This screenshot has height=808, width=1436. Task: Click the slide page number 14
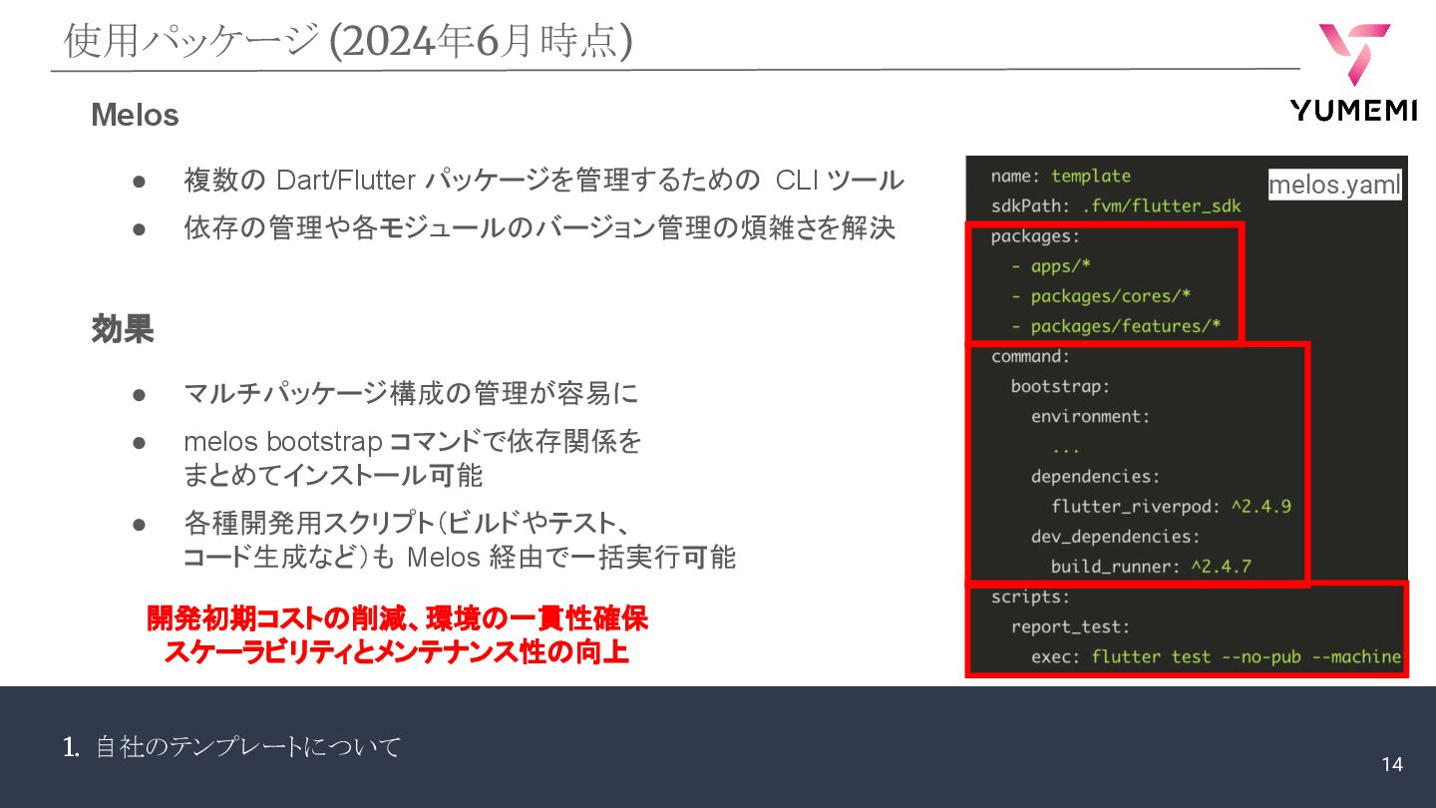tap(1392, 764)
